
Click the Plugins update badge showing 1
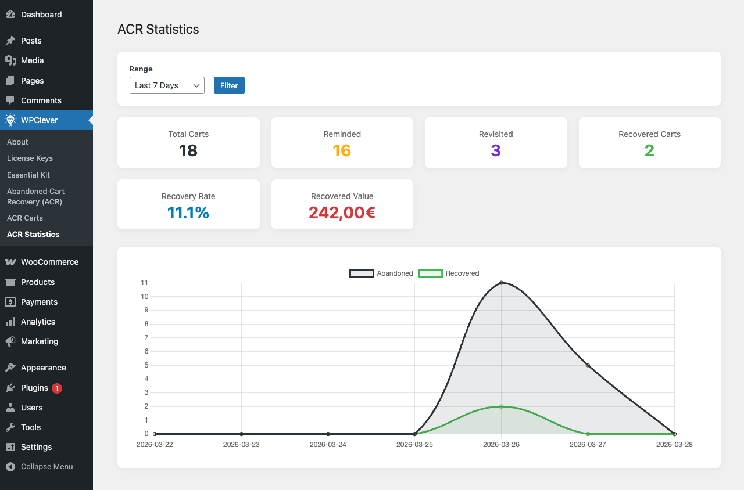coord(57,388)
